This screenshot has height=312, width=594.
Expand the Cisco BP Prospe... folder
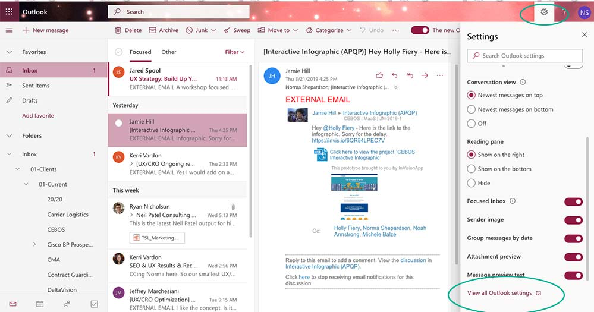[x=34, y=245]
